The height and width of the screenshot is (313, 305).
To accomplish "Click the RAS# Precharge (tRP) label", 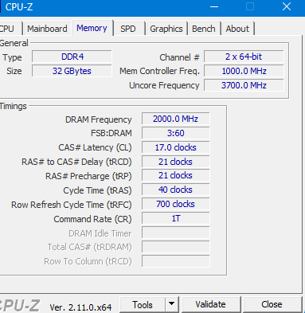I will (x=88, y=176).
